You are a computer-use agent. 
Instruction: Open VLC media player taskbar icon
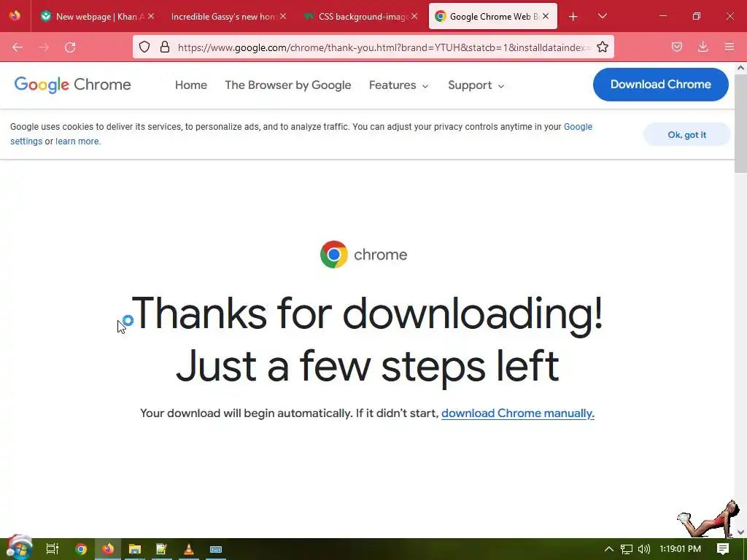pos(189,549)
